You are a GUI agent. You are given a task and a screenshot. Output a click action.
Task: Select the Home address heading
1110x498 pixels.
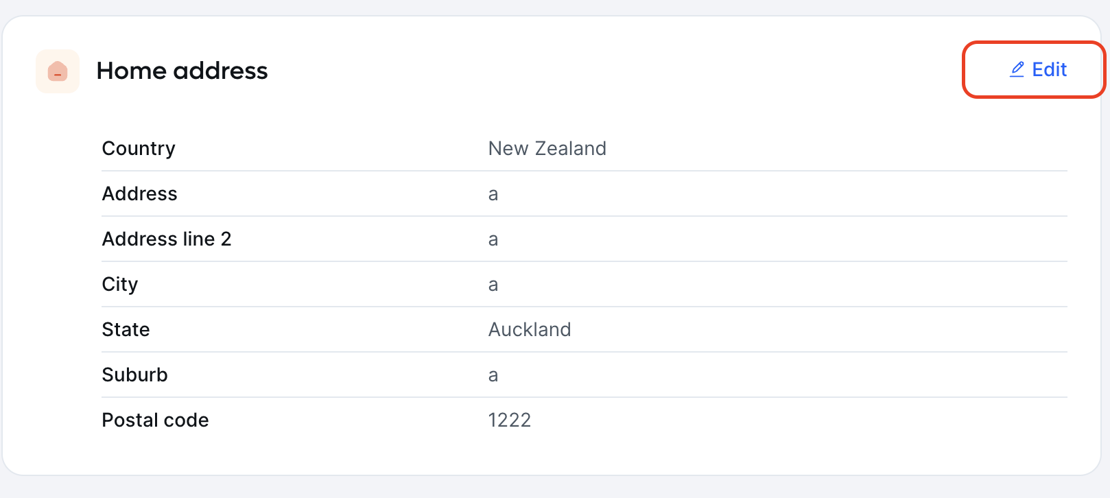pos(182,71)
